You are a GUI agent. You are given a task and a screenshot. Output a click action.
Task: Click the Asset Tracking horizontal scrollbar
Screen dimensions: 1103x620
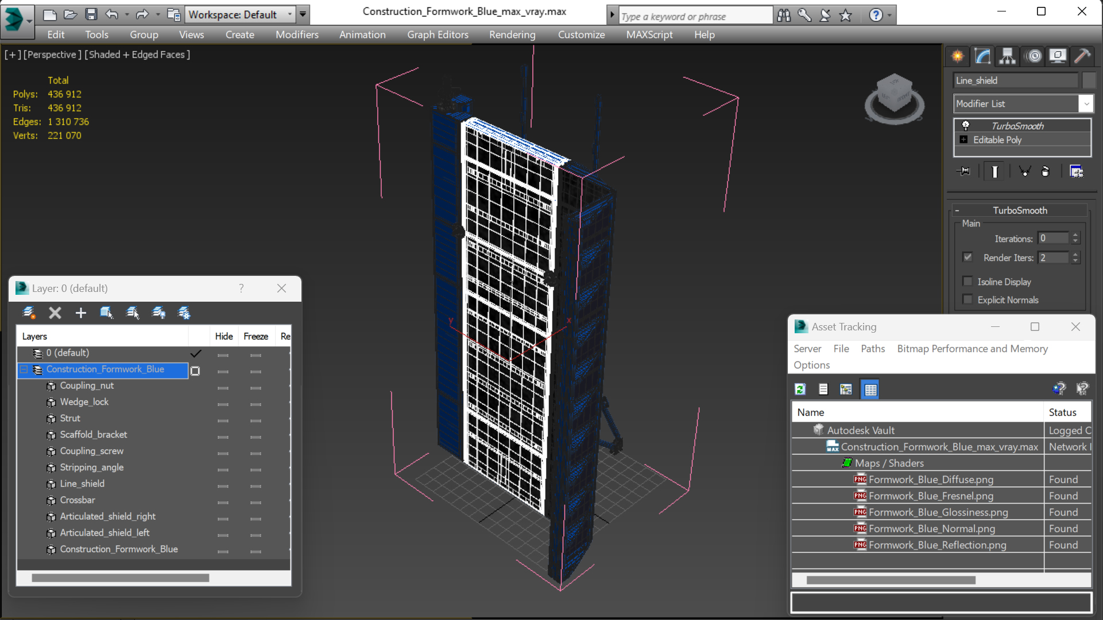(891, 580)
